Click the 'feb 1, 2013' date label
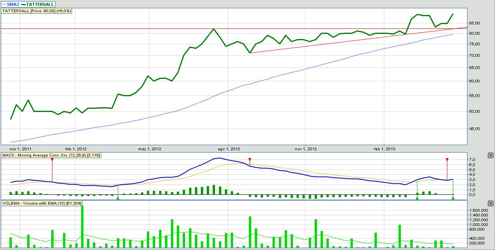This screenshot has width=495, height=250. click(384, 149)
